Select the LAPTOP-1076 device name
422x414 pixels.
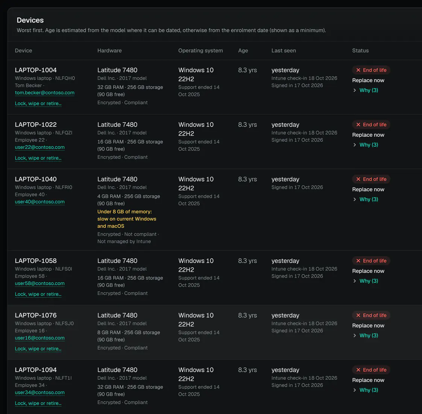36,315
